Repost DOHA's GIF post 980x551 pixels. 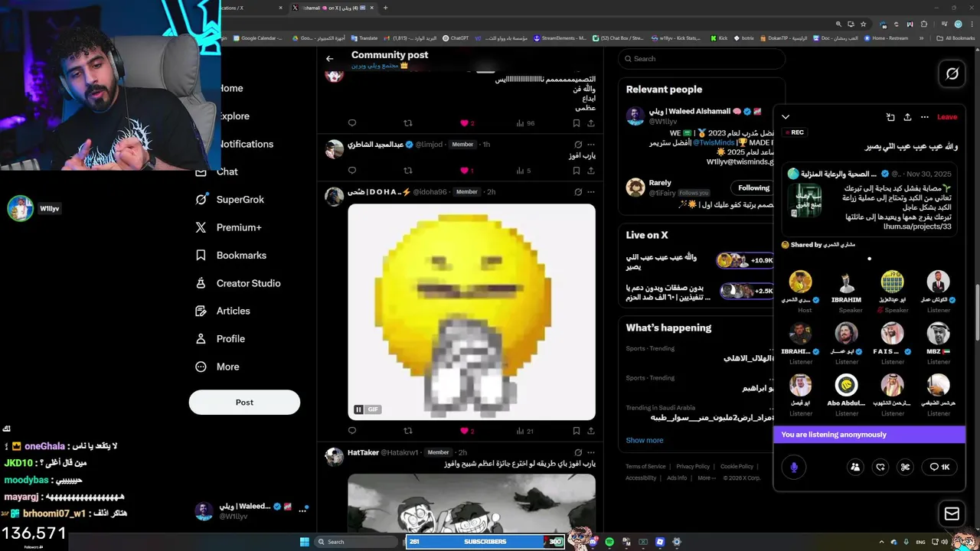coord(408,431)
